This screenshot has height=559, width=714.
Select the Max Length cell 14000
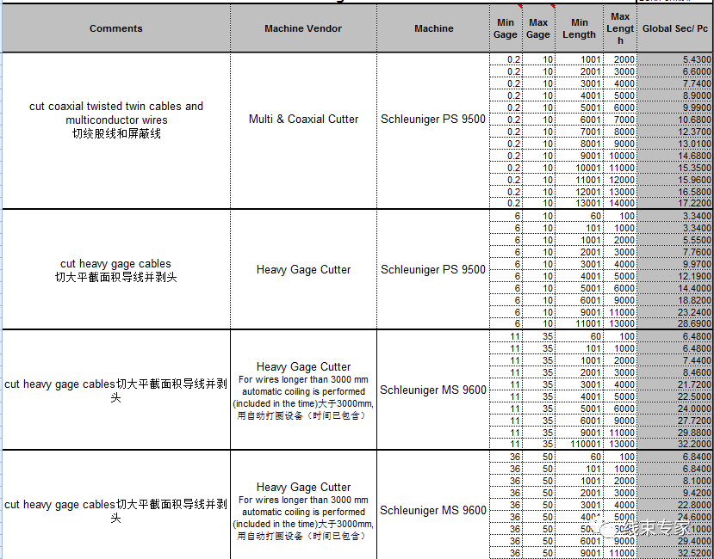(x=620, y=203)
